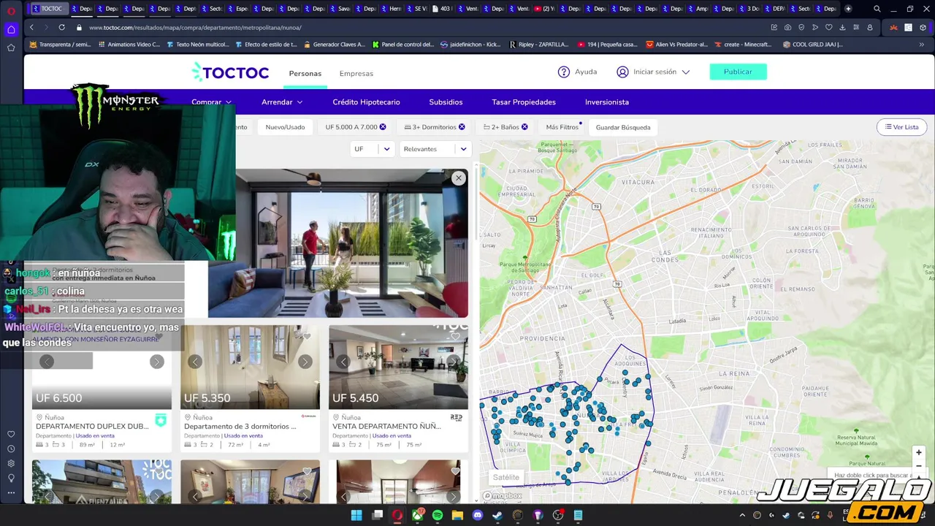Open a new browser tab

pos(848,9)
